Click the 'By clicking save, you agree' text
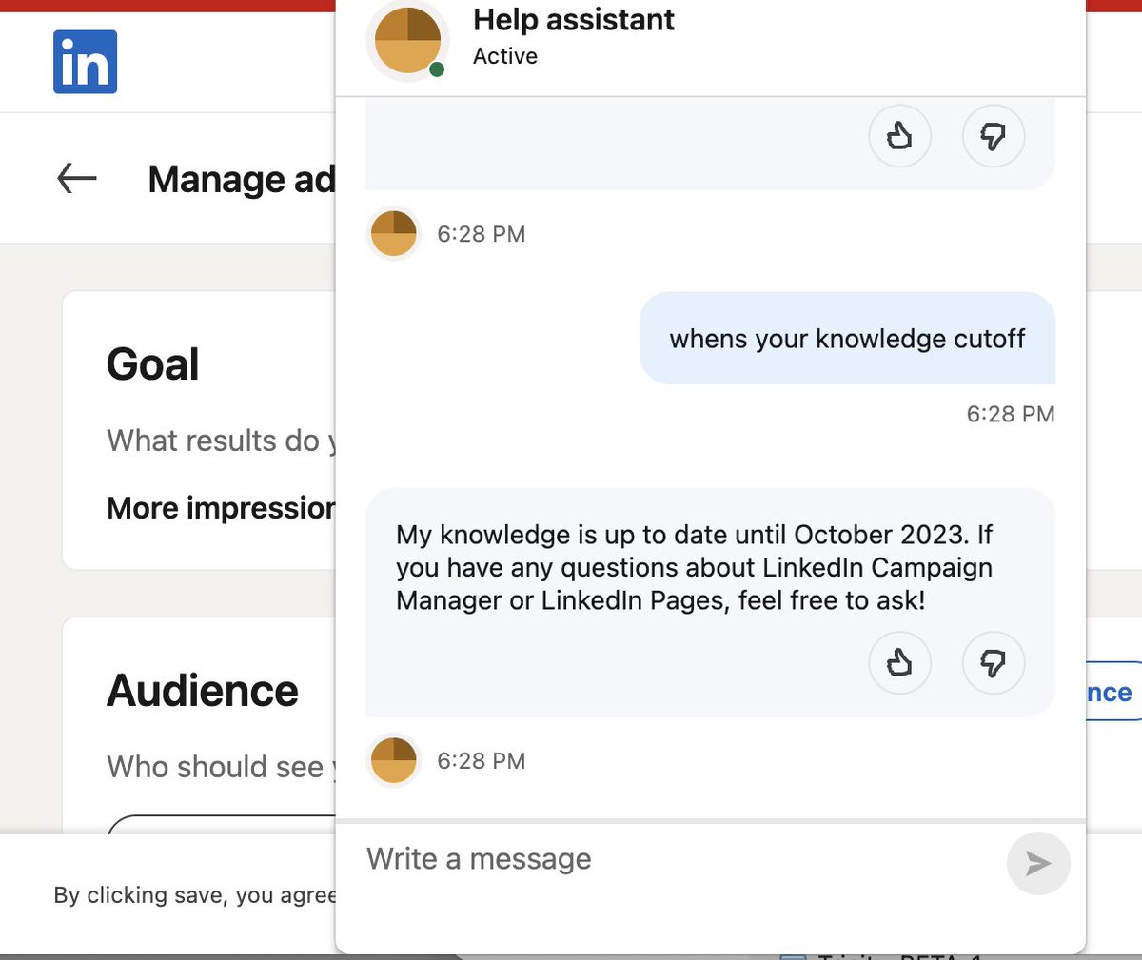The image size is (1142, 960). tap(195, 895)
